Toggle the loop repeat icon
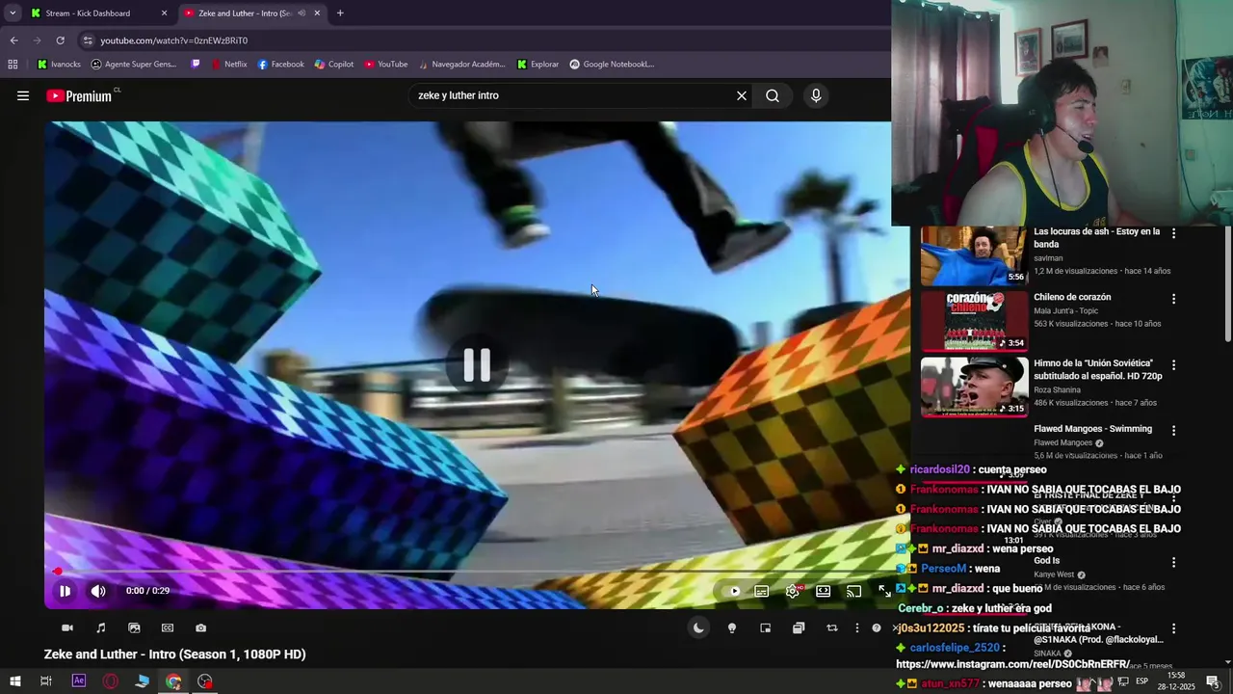1233x694 pixels. pyautogui.click(x=832, y=627)
